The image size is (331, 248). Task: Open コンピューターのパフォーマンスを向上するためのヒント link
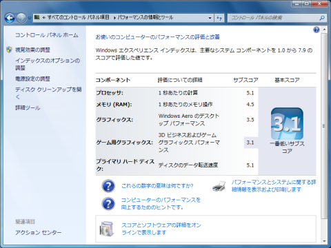coord(161,203)
